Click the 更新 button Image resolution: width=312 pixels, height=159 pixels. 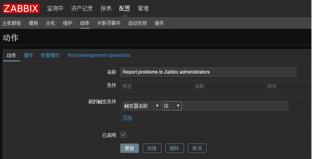pyautogui.click(x=129, y=148)
